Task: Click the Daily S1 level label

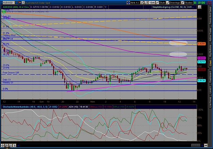Action: point(7,80)
